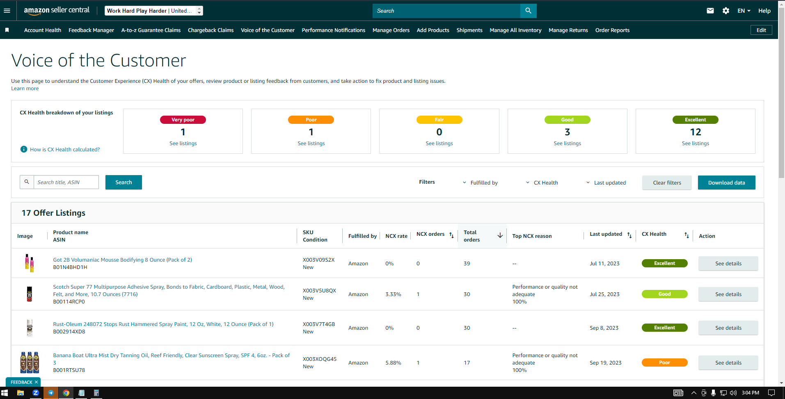The width and height of the screenshot is (785, 399).
Task: Sort by NCX orders arrows icon
Action: click(x=451, y=235)
